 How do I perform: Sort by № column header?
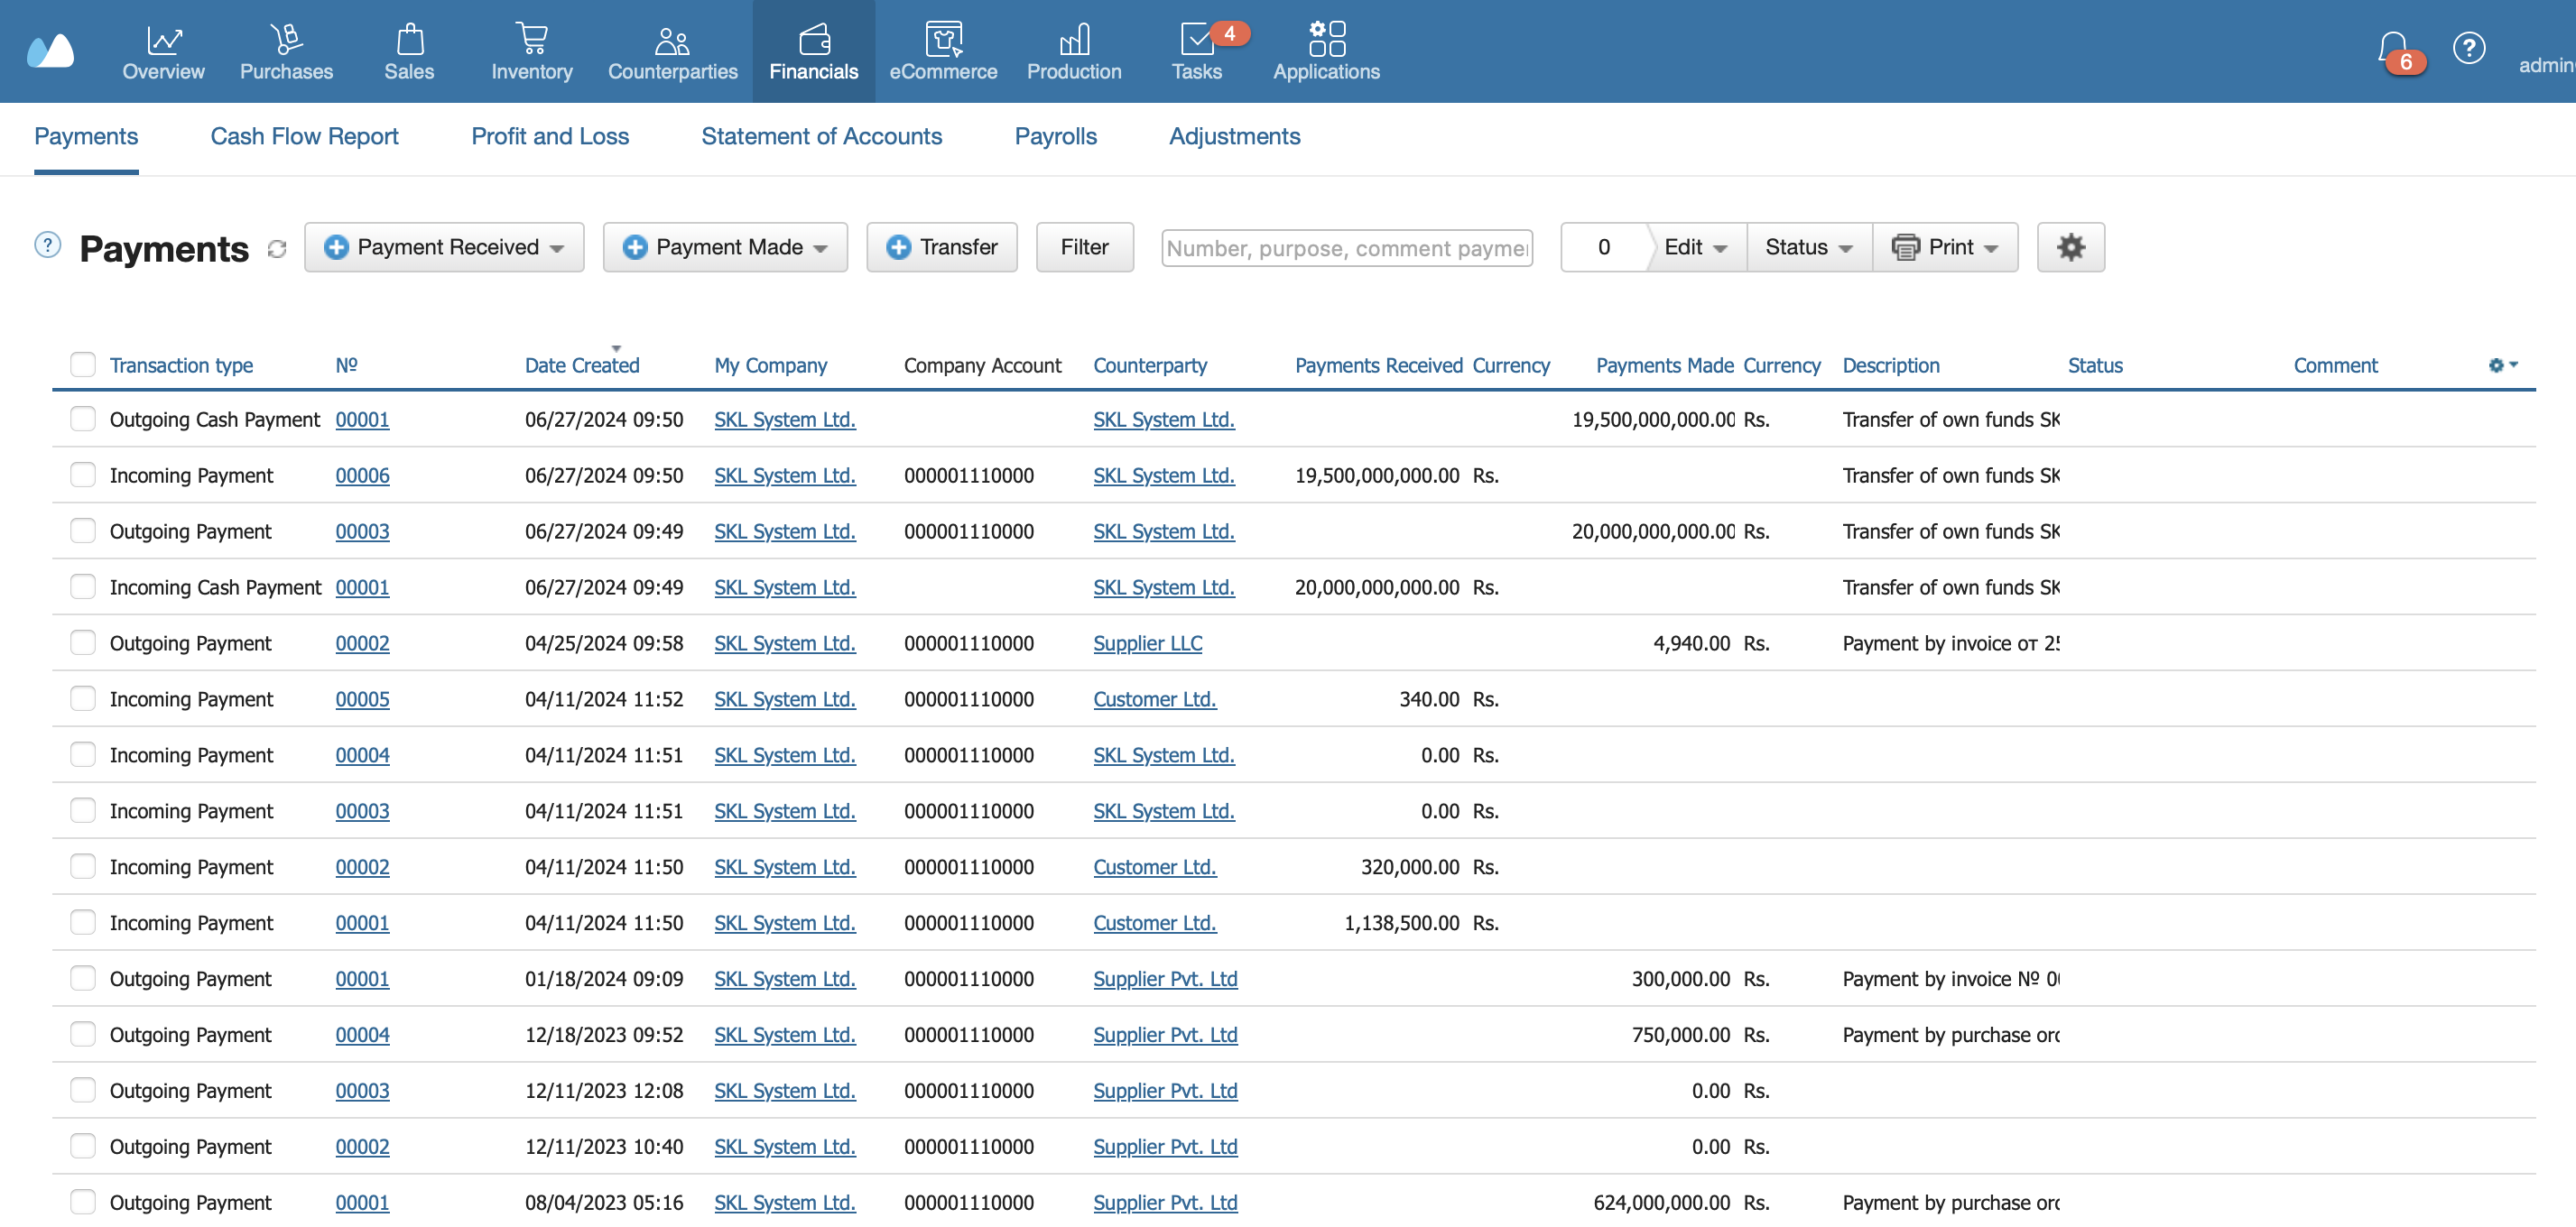click(x=346, y=365)
